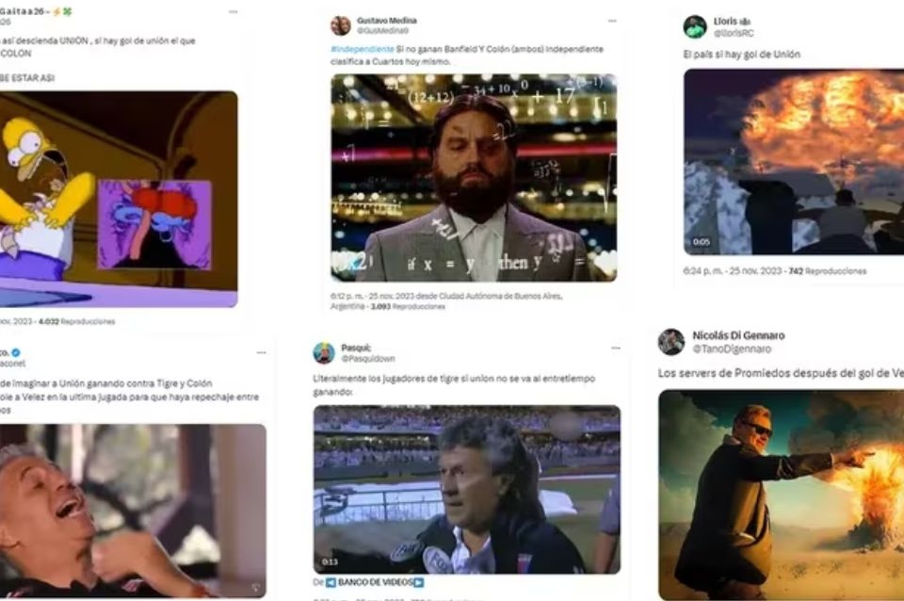The image size is (904, 601).
Task: Open more options on the Homer Simpson tweet
Action: coord(233,11)
